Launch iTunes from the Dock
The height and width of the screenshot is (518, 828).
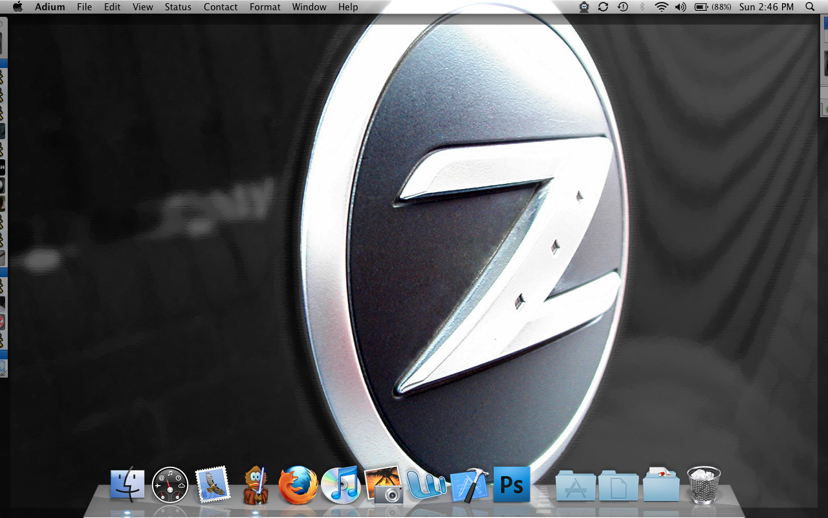pyautogui.click(x=341, y=485)
